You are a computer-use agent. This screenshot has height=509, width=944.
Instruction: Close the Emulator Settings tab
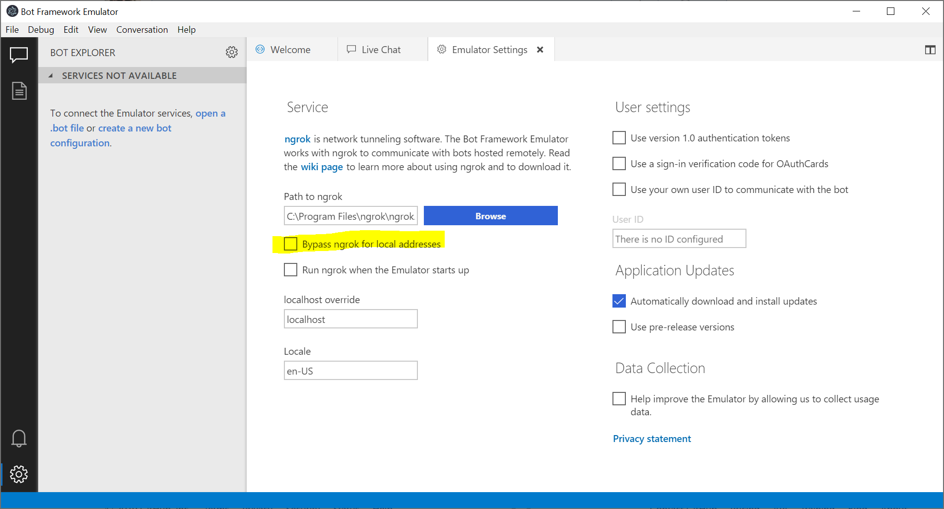(540, 50)
